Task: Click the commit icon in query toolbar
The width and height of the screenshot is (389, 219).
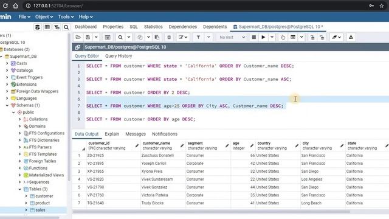Action: pyautogui.click(x=312, y=37)
